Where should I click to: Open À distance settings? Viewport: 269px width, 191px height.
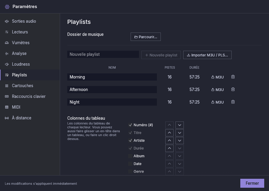pyautogui.click(x=30, y=118)
